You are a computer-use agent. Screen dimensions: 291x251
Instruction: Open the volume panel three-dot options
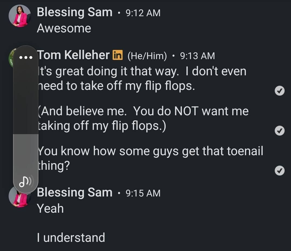click(x=26, y=57)
